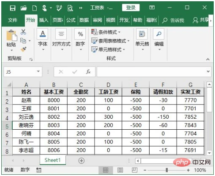Switch to Page Layout view in status bar
This screenshot has height=176, width=215.
(x=120, y=170)
